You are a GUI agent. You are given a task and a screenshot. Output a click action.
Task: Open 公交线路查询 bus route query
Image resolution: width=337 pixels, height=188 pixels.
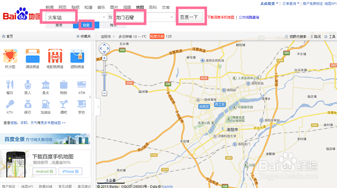click(x=249, y=17)
